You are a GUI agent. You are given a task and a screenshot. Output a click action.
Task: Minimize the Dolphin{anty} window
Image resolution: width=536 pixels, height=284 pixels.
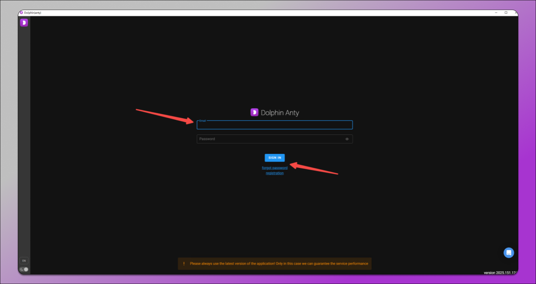pos(496,13)
